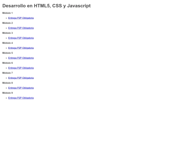189x141 pixels.
Task: Click the Módulo 3 heading
Action: tap(7, 33)
